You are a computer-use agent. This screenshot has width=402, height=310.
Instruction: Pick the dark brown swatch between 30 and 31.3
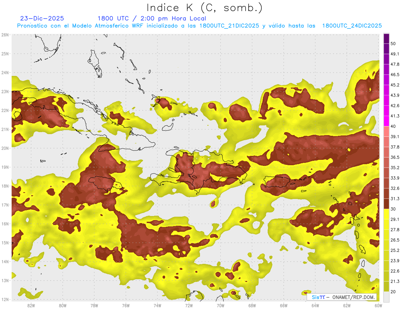coord(386,204)
